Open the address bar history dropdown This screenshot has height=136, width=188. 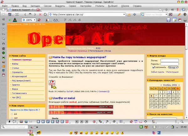coord(124,15)
